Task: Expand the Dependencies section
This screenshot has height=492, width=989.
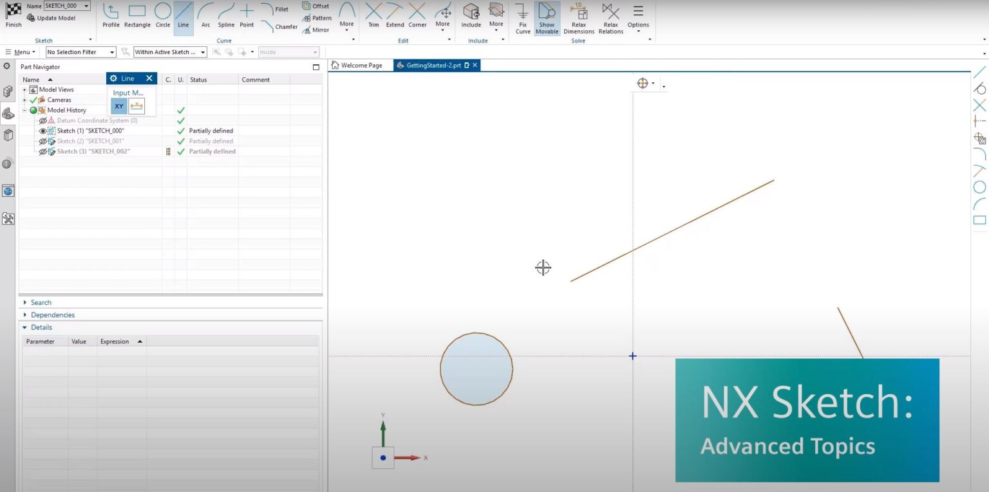Action: point(52,315)
